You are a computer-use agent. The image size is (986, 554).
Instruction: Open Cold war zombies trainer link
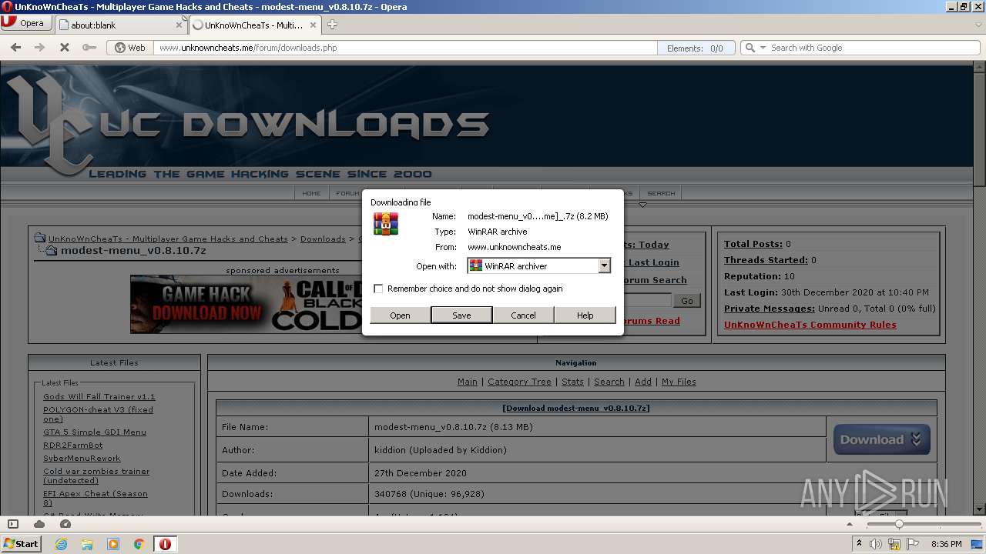(96, 476)
